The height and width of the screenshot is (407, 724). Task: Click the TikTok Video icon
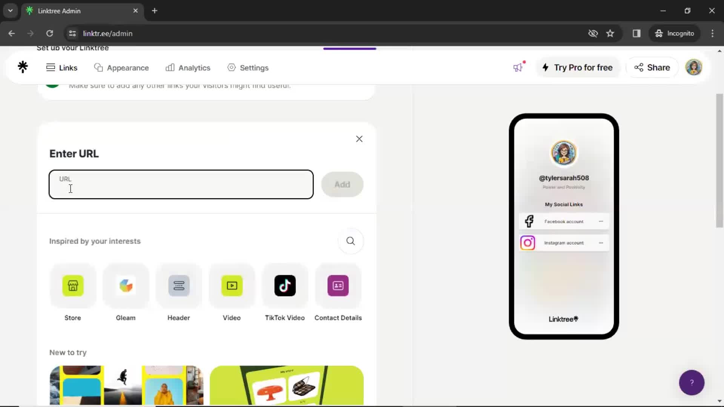coord(285,286)
